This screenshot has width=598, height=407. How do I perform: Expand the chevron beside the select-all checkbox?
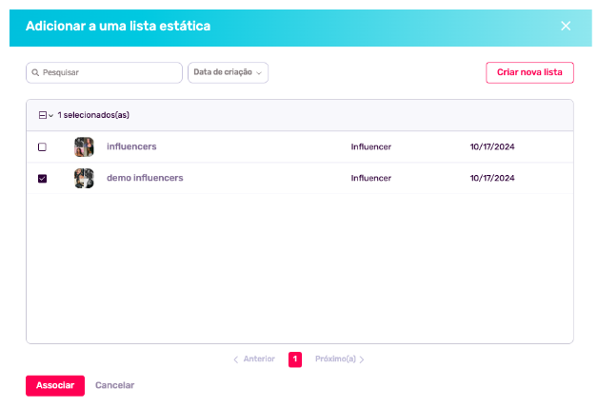coord(51,115)
